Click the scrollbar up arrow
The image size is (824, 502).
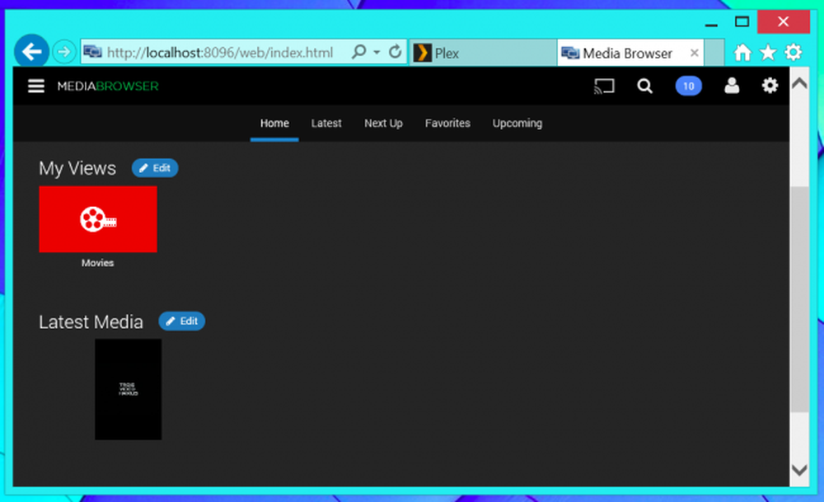click(799, 83)
